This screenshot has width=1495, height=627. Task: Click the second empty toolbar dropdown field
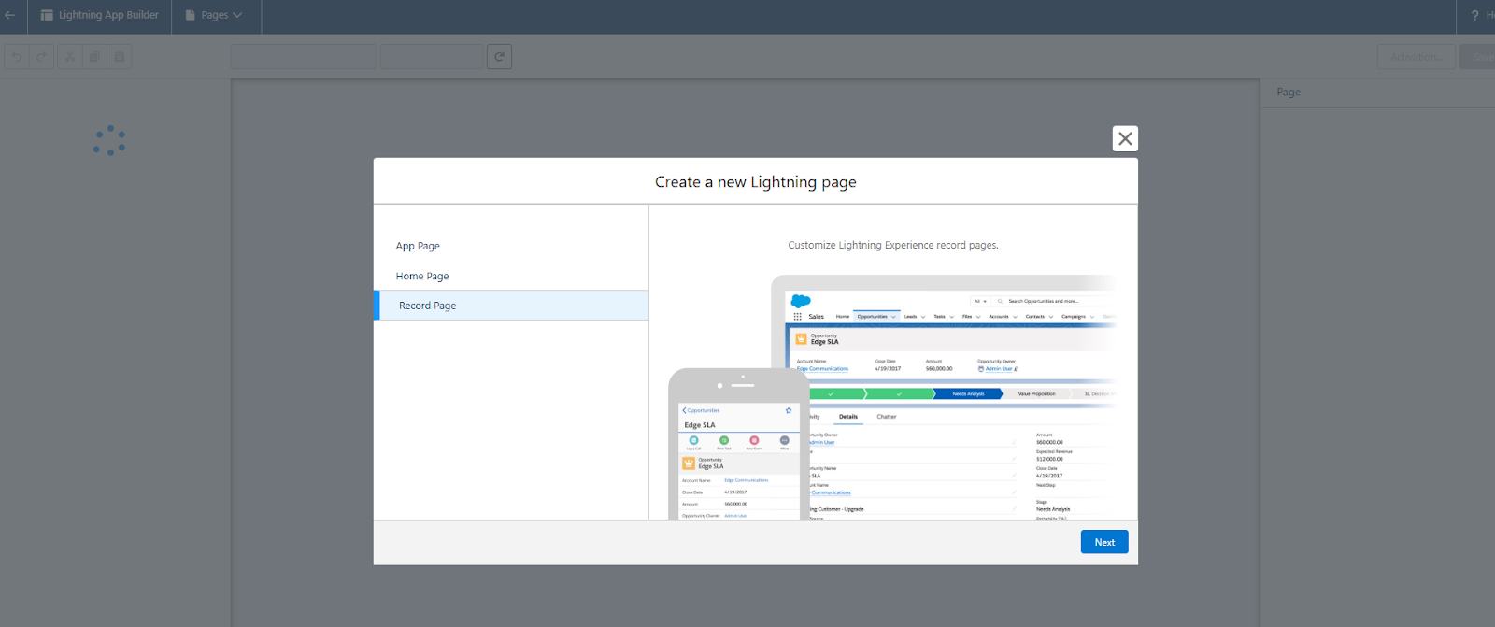(432, 57)
